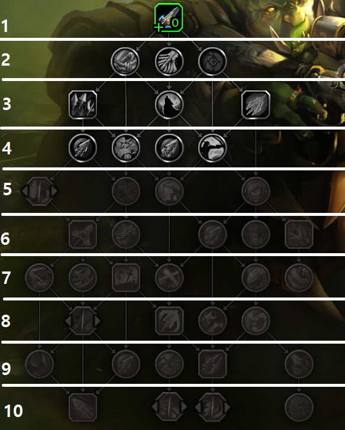This screenshot has width=345, height=430.
Task: Click right arrow of row 5 choice node
Action: (54, 191)
